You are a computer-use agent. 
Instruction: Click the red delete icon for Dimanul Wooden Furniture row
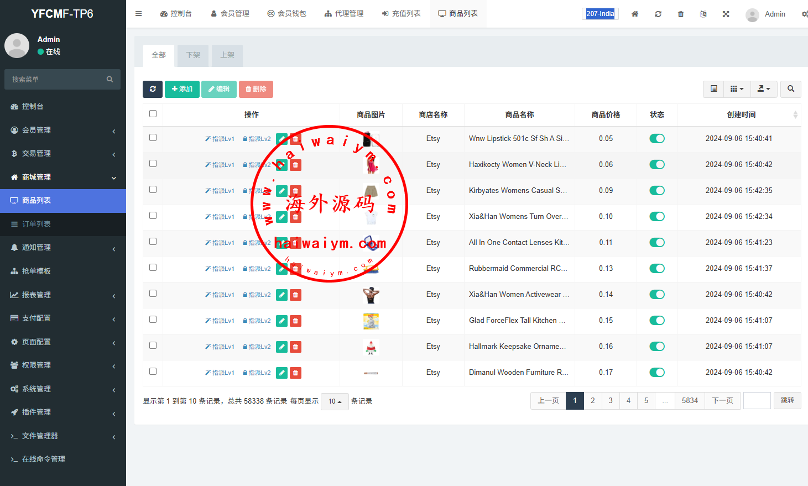tap(296, 373)
